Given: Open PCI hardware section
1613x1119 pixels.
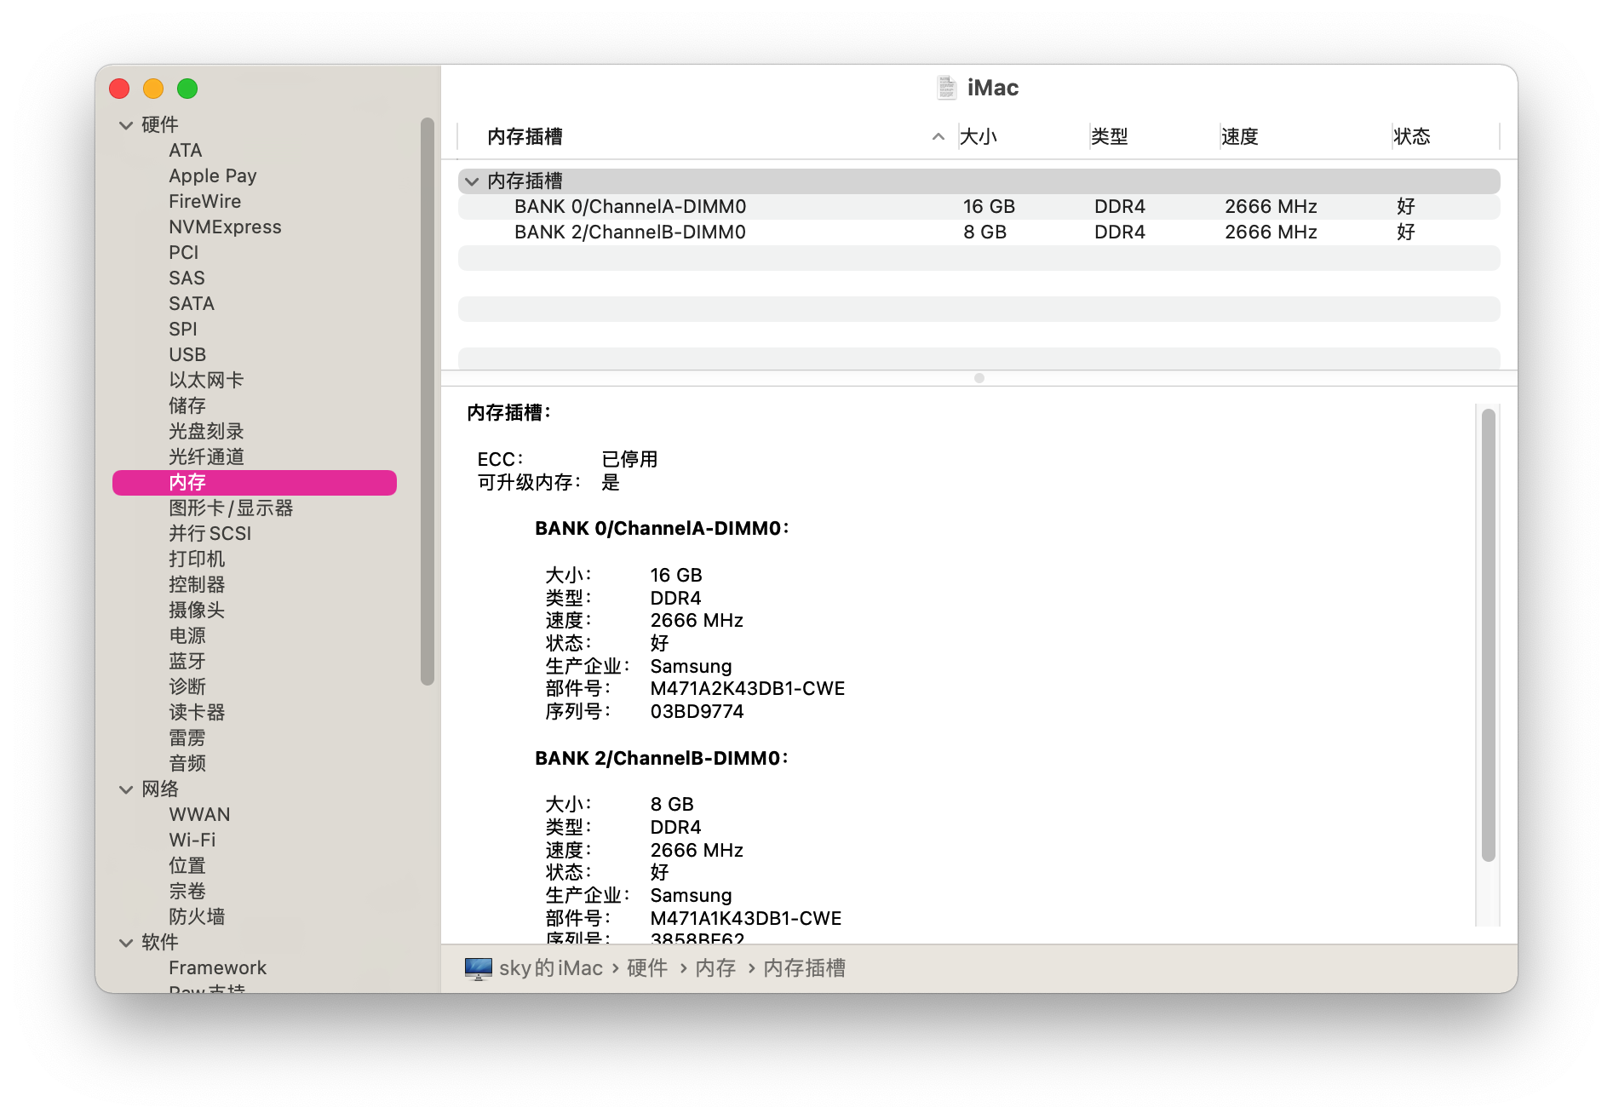Looking at the screenshot, I should (184, 253).
